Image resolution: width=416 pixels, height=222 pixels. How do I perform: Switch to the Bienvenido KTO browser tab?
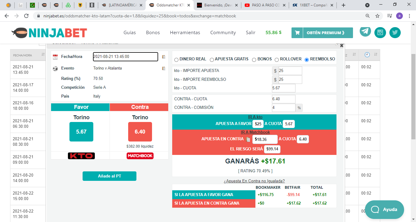(x=218, y=5)
